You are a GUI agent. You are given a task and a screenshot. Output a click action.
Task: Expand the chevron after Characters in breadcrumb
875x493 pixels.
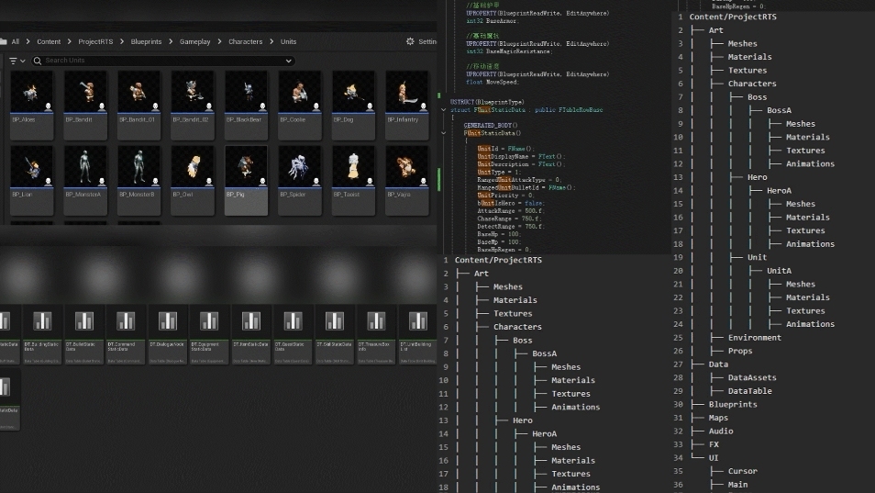[271, 41]
